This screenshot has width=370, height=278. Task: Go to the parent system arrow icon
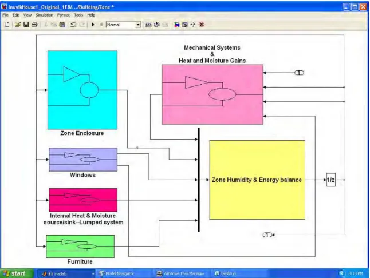pos(193,25)
